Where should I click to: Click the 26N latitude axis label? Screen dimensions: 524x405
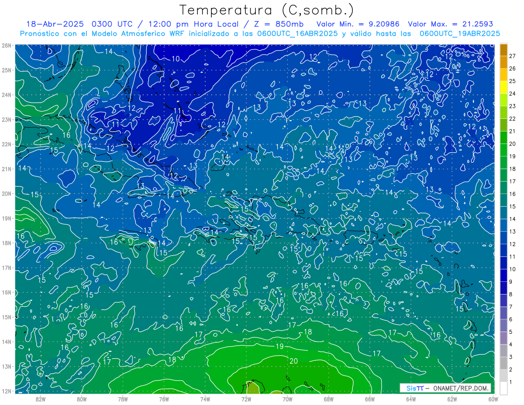pos(6,45)
